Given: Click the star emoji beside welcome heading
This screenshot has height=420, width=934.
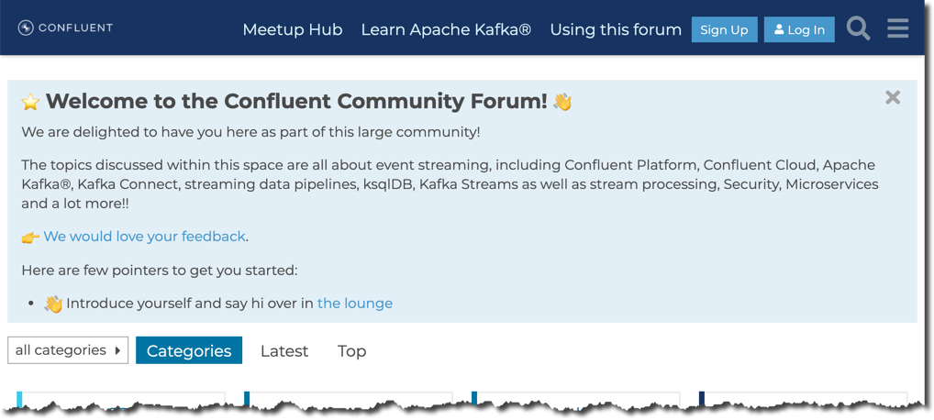Looking at the screenshot, I should pyautogui.click(x=30, y=102).
